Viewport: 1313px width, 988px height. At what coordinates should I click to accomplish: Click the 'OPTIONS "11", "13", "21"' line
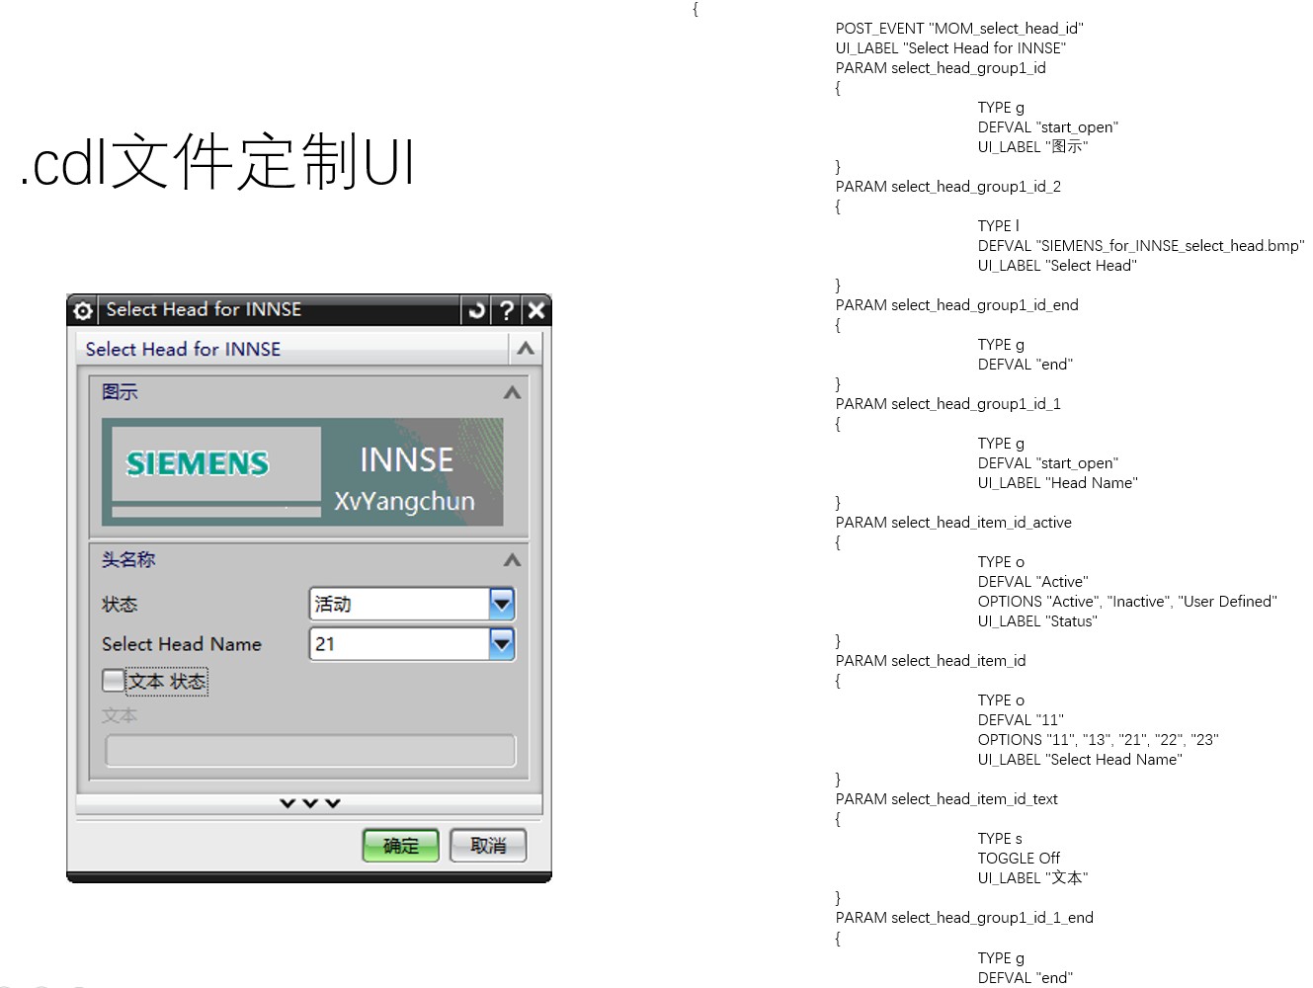pyautogui.click(x=1099, y=740)
